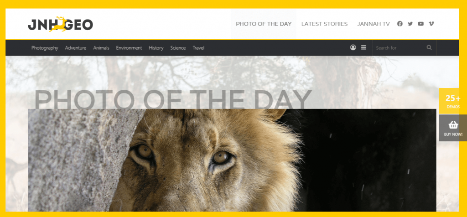Open the lion featured photo
Viewport: 467px width, 217px height.
coord(232,160)
